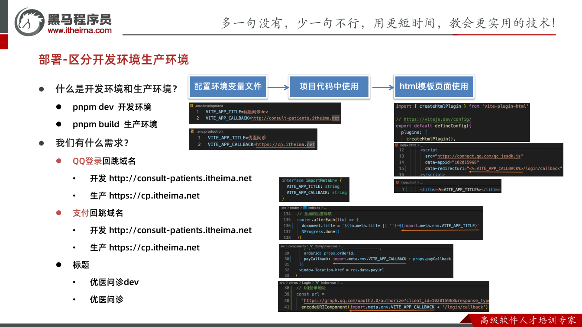The image size is (582, 327).
Task: Open the .env.development code snippet
Action: point(265,113)
